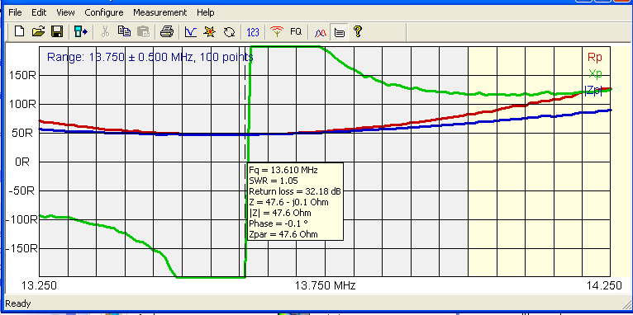Open the Configure menu

pyautogui.click(x=104, y=12)
